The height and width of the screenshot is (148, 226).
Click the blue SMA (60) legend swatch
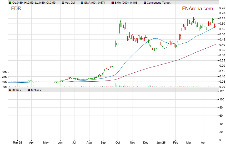82,3
